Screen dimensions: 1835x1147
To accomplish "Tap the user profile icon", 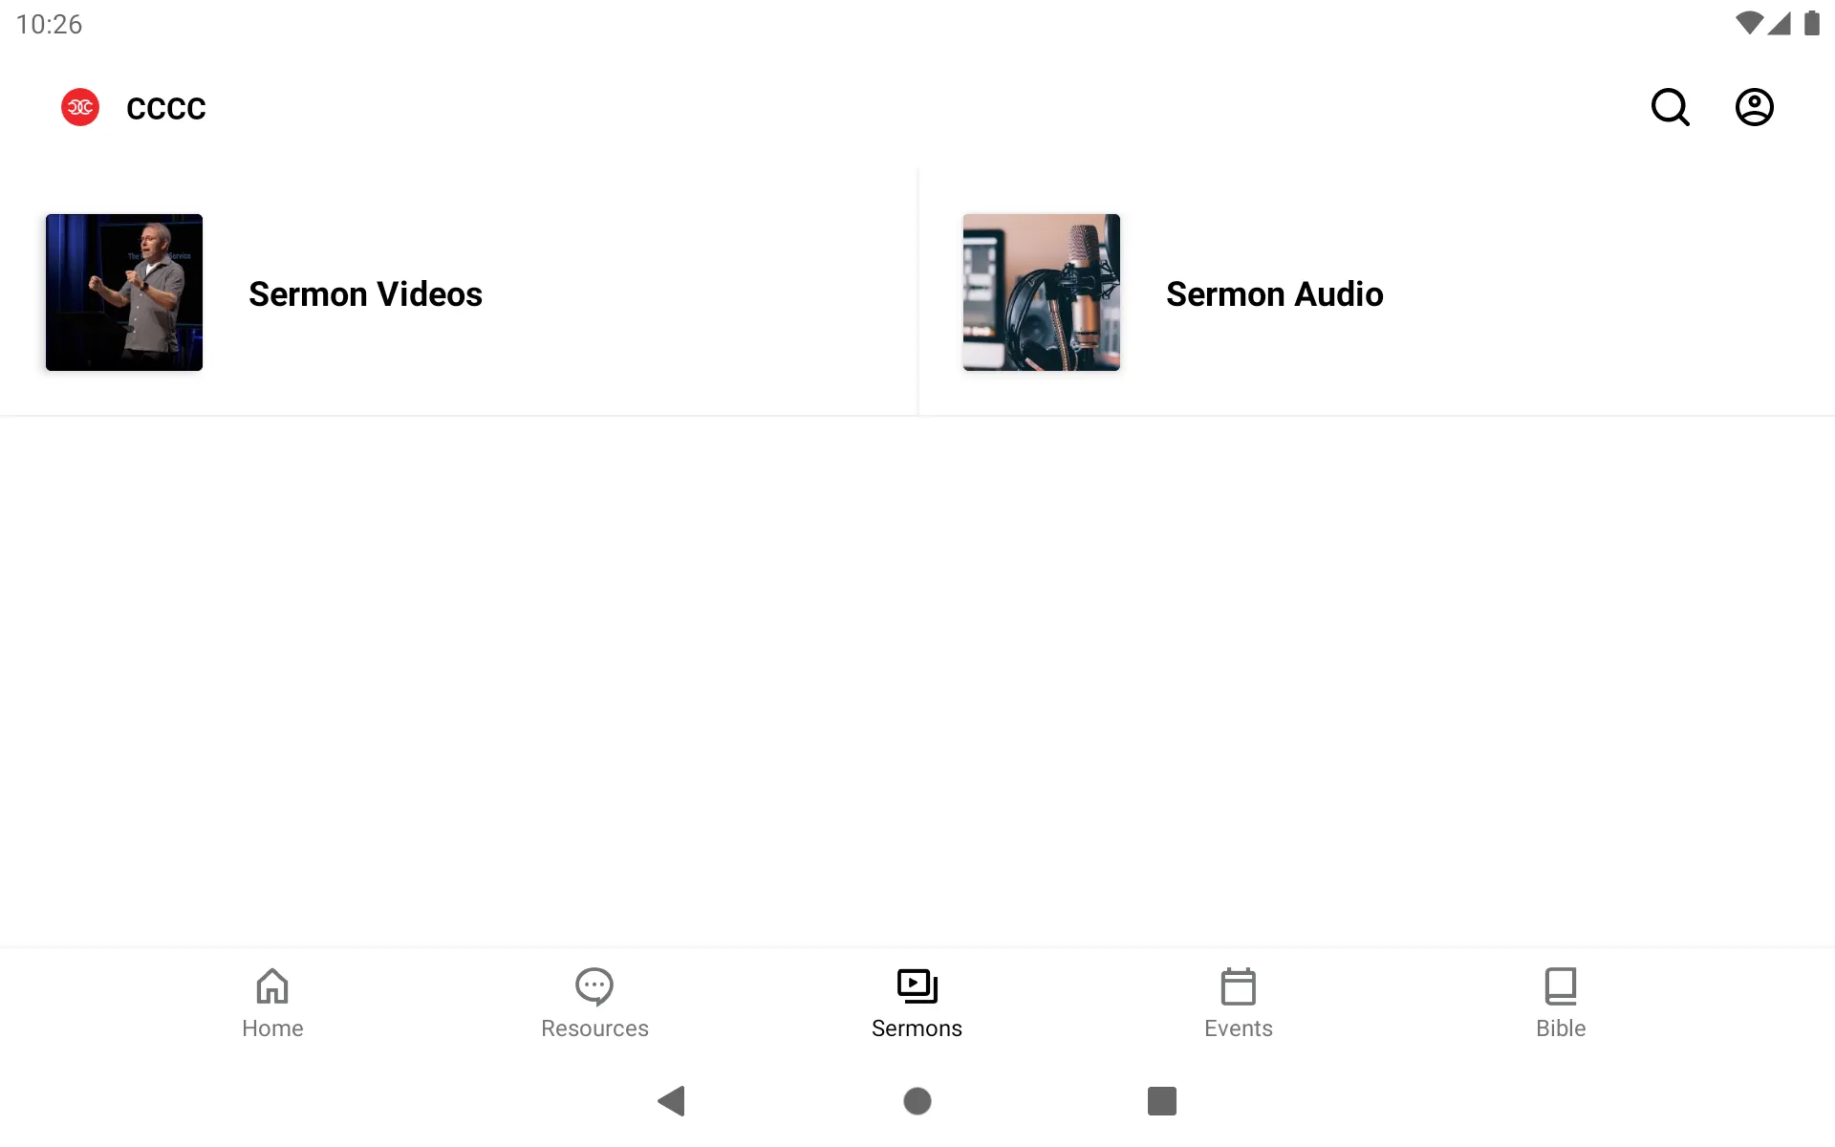I will (1755, 107).
